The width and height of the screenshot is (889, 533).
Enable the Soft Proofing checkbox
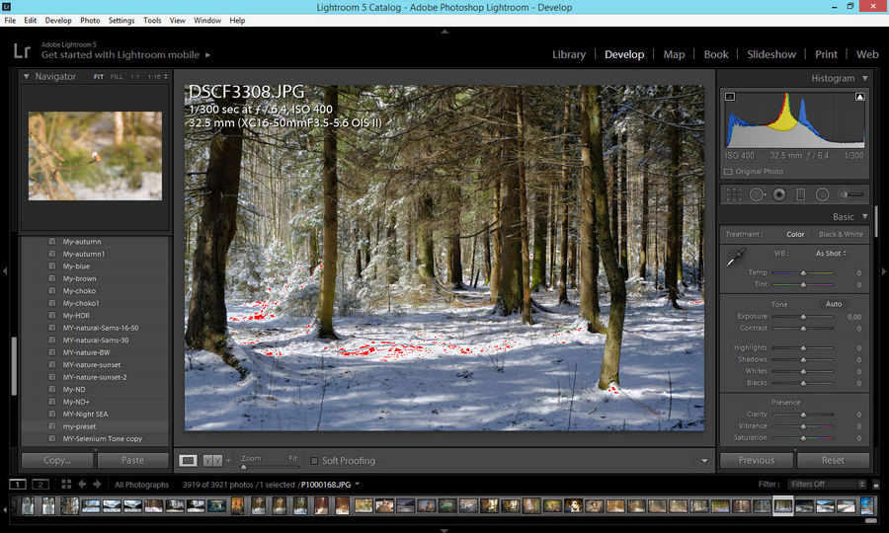pyautogui.click(x=314, y=461)
